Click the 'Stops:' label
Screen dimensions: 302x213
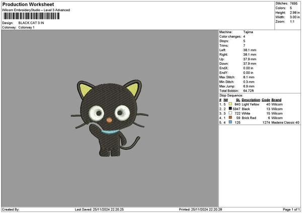[x=224, y=41]
